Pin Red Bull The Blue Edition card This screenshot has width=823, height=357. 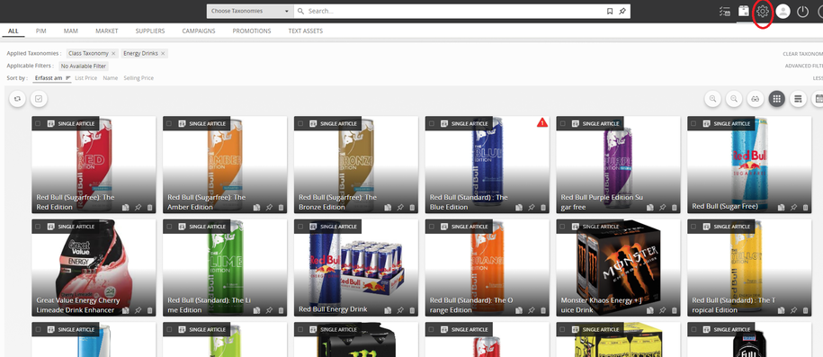pyautogui.click(x=532, y=208)
